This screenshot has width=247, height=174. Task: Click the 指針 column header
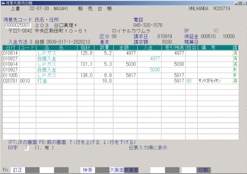(x=85, y=47)
